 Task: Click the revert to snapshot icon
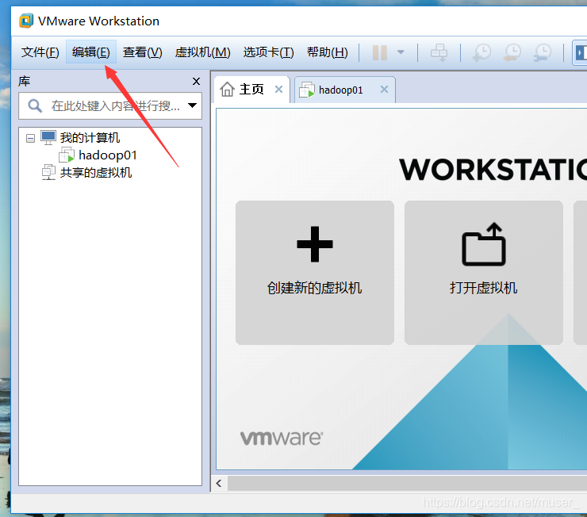point(512,52)
